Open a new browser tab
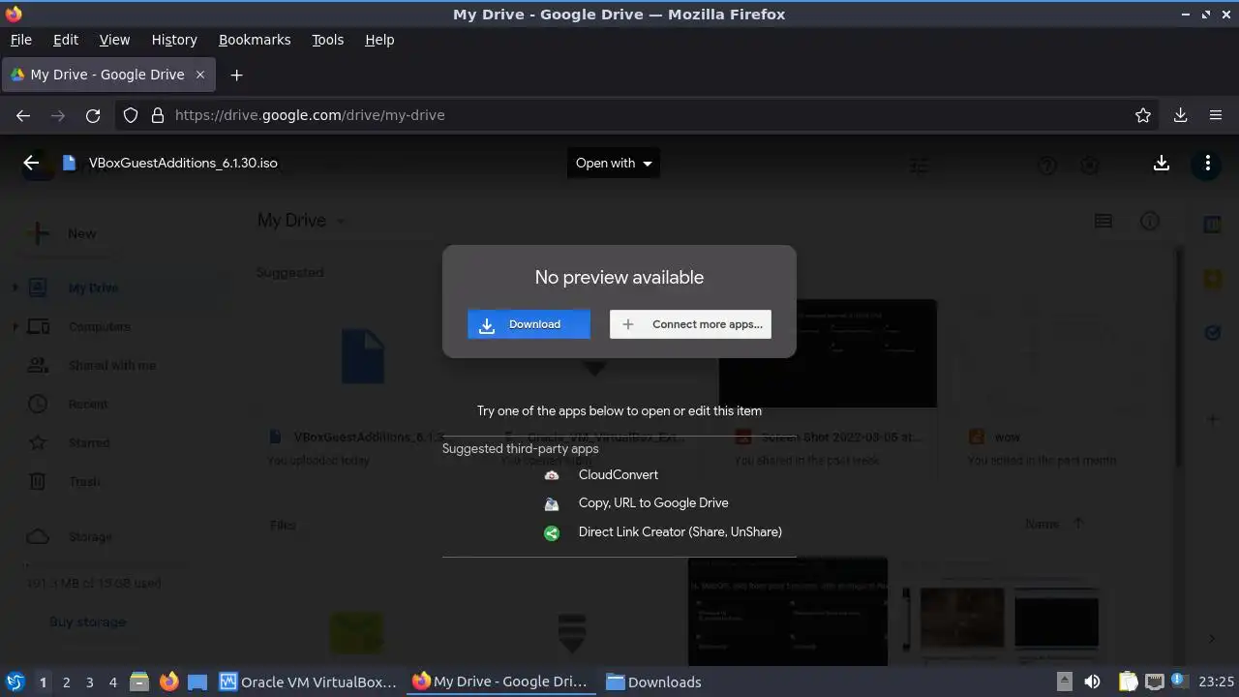 [236, 75]
